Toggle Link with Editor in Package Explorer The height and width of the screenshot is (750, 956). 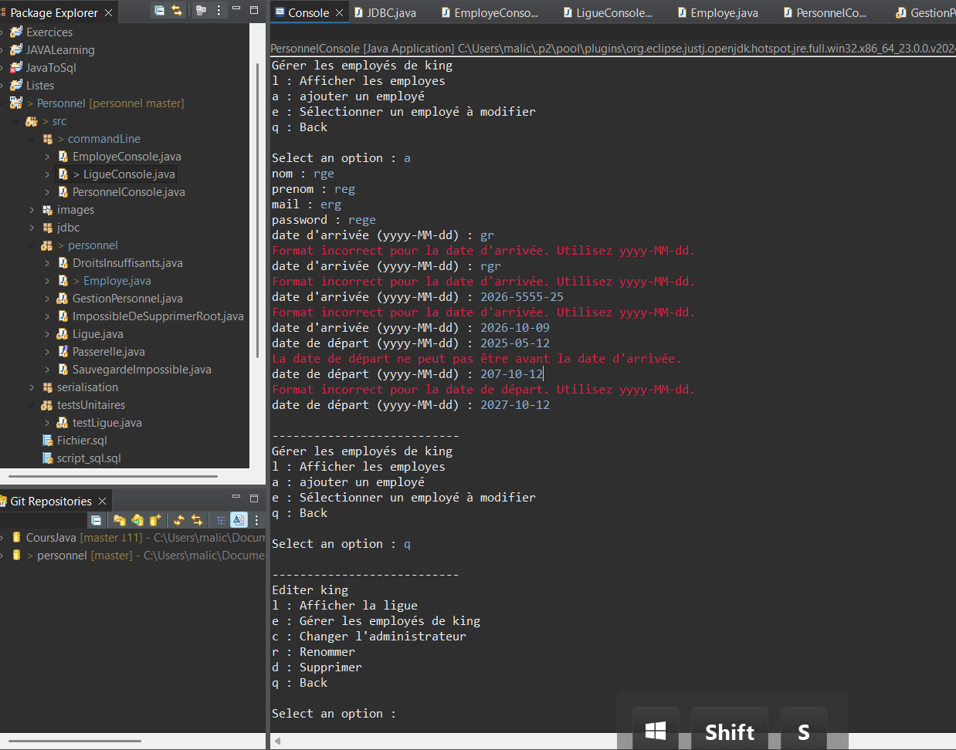[x=177, y=11]
